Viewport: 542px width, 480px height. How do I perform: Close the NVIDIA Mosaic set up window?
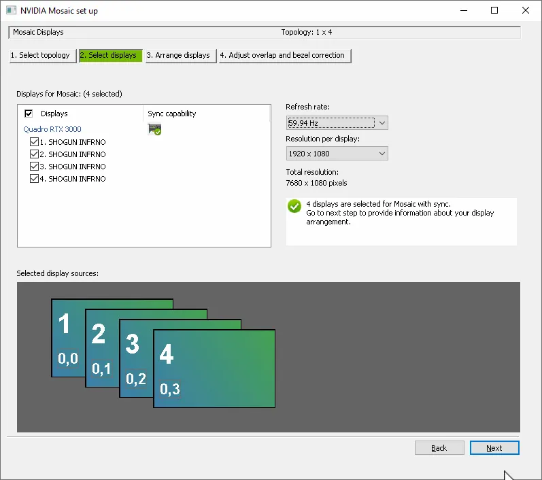[526, 10]
